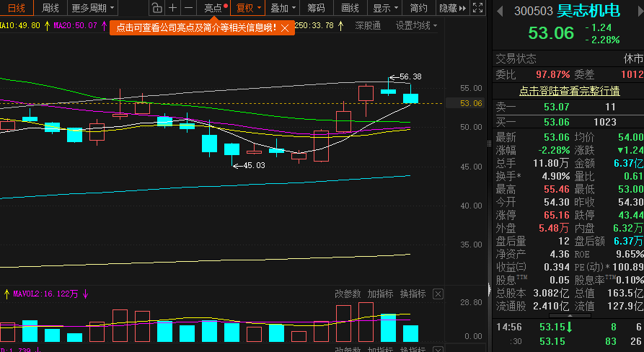Select the 日线 daily chart tab
The width and height of the screenshot is (644, 352).
(x=17, y=8)
